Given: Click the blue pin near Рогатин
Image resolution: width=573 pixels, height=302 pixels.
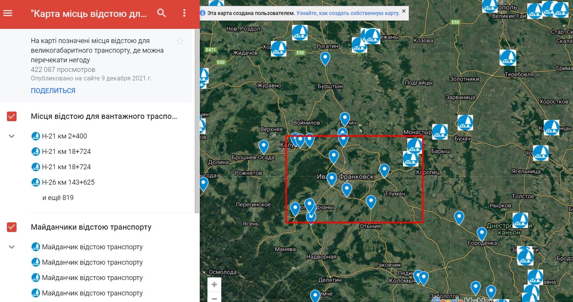Looking at the screenshot, I should pyautogui.click(x=325, y=58).
